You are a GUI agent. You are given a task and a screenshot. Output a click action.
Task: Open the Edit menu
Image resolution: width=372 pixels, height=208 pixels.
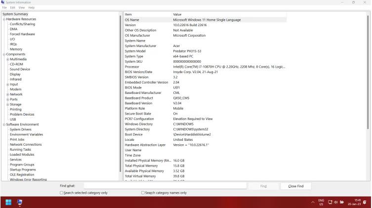12,7
